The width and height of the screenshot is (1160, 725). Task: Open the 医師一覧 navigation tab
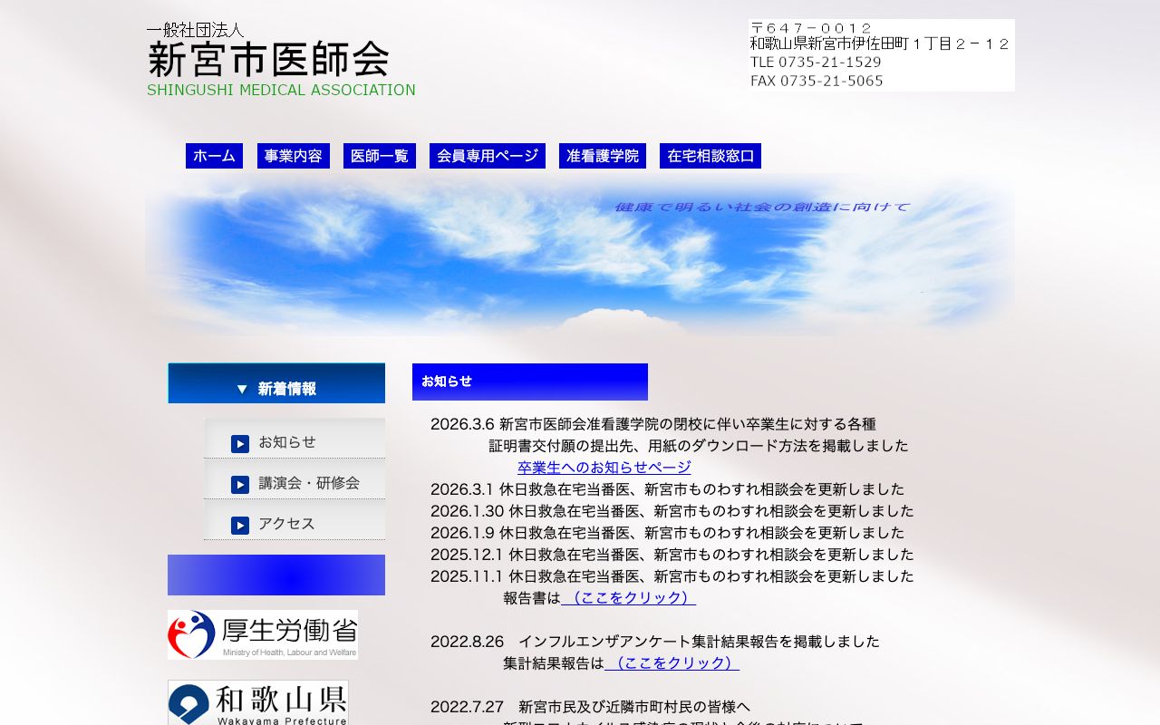point(379,155)
